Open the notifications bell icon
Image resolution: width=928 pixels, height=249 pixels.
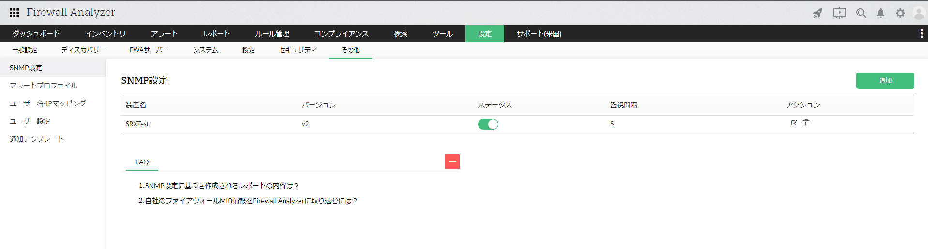point(881,13)
